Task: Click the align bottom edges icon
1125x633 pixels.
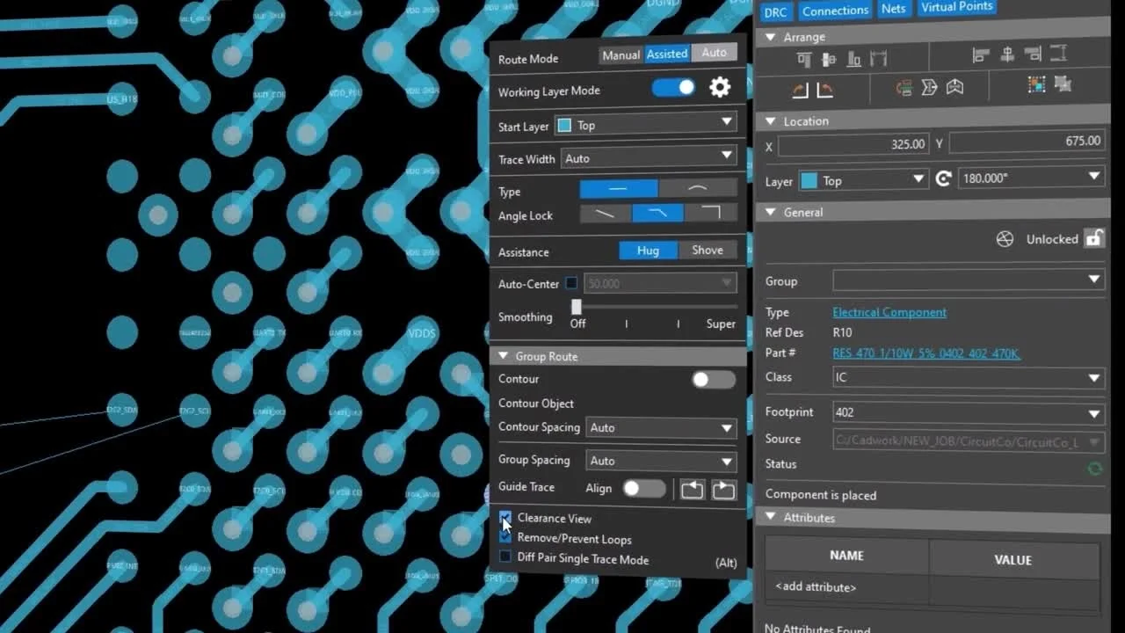Action: [853, 59]
